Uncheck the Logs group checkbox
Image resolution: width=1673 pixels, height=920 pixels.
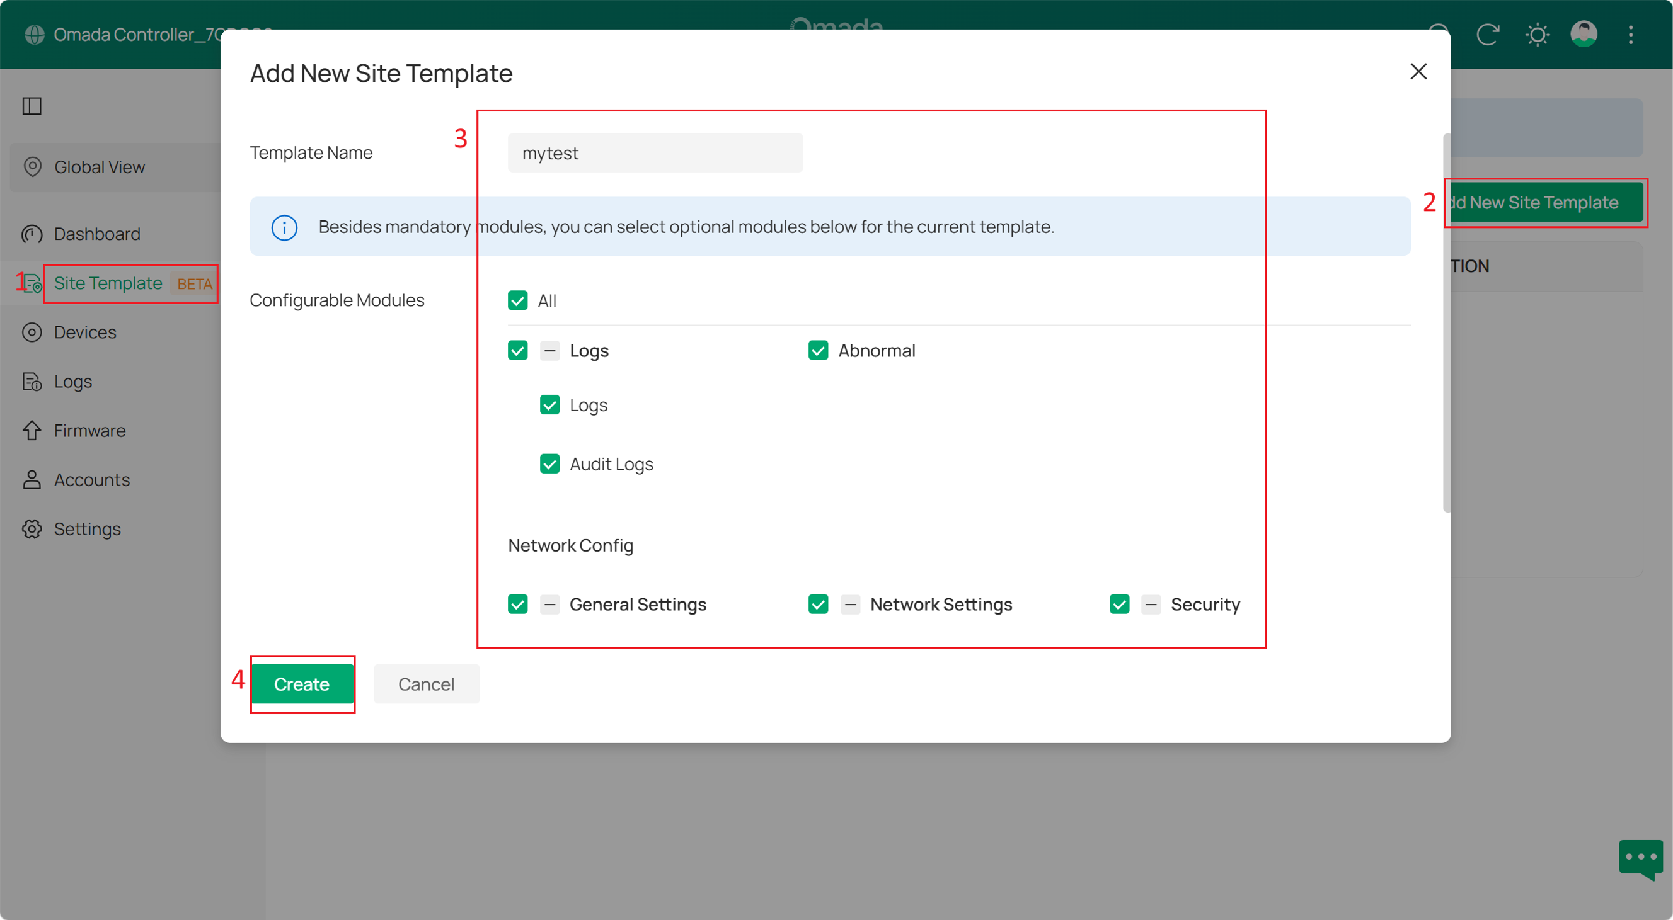517,350
